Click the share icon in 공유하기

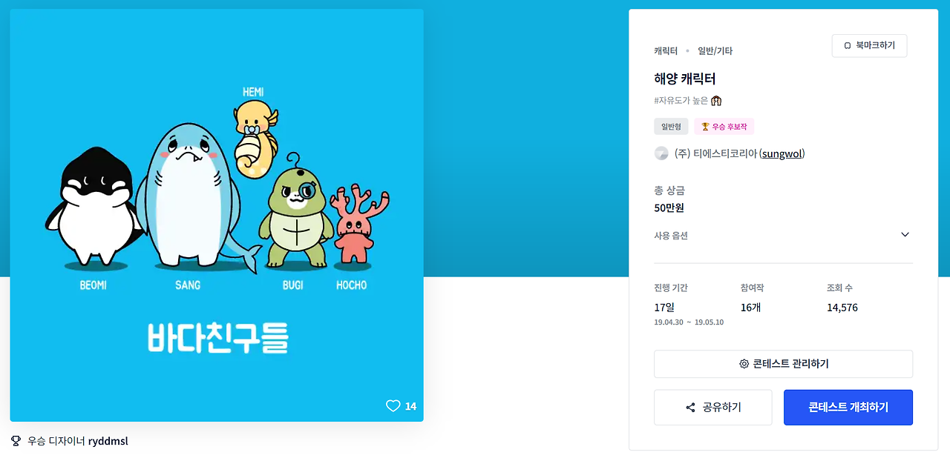click(691, 408)
